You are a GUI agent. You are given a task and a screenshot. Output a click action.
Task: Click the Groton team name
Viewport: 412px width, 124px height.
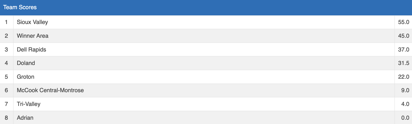pyautogui.click(x=26, y=77)
